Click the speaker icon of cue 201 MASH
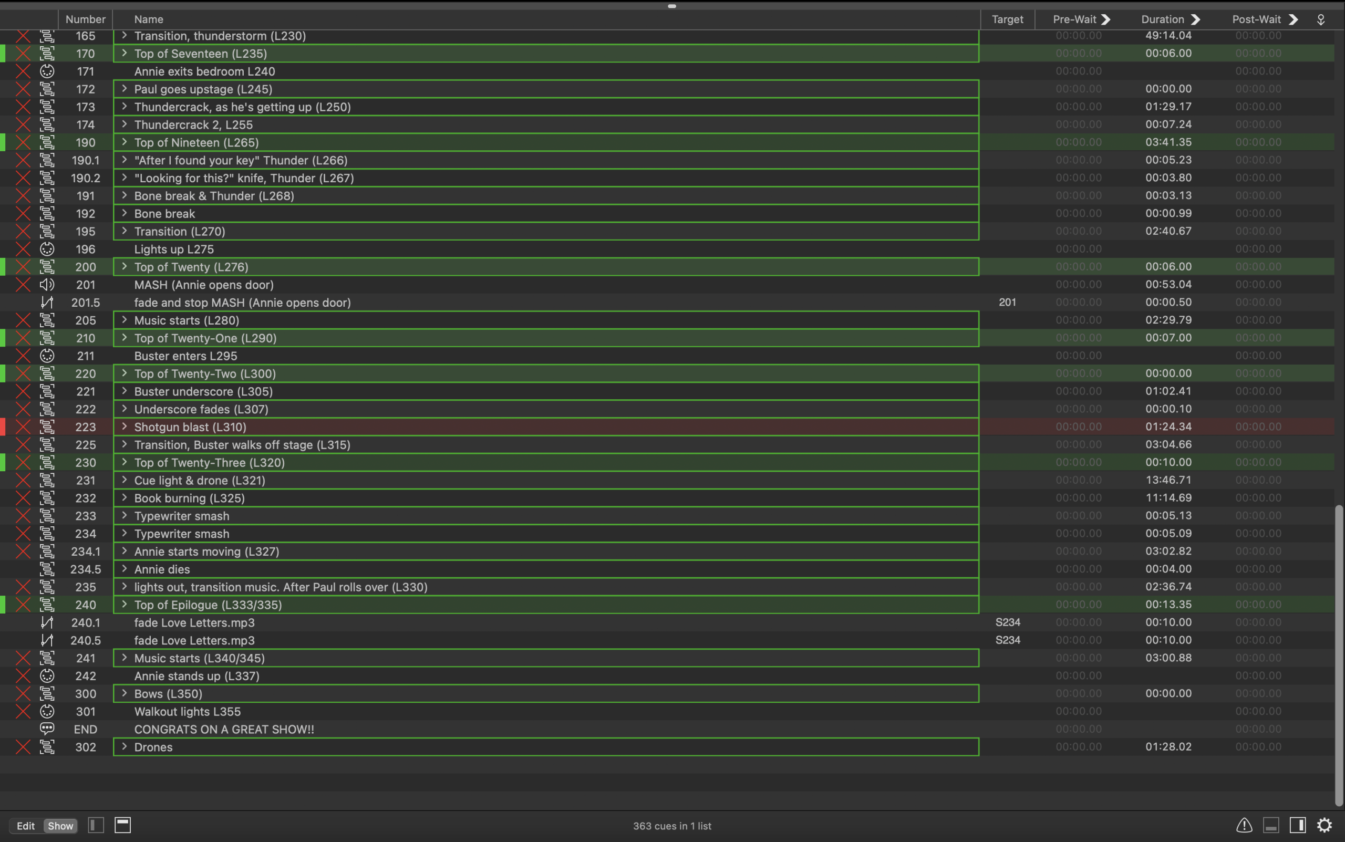The height and width of the screenshot is (842, 1345). pyautogui.click(x=47, y=285)
